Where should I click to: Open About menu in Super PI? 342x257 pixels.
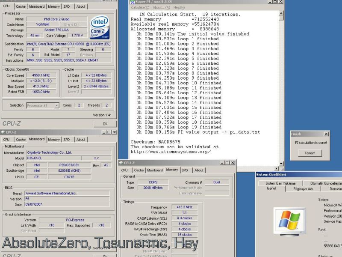pyautogui.click(x=161, y=7)
